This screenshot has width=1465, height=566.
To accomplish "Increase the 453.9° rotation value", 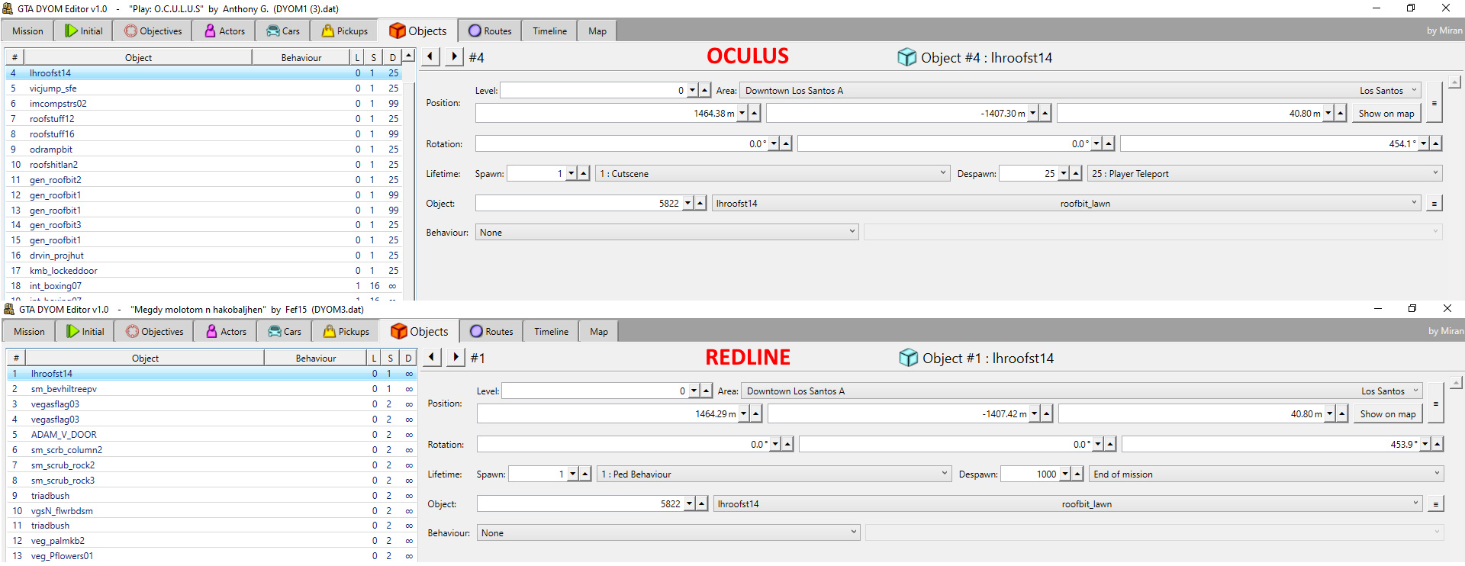I will [1438, 444].
